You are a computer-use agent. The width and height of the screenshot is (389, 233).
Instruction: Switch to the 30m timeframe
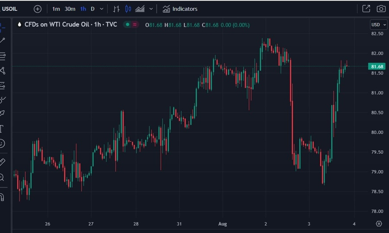tap(70, 9)
